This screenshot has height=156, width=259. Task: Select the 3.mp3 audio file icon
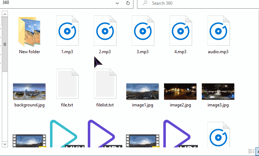tap(143, 31)
